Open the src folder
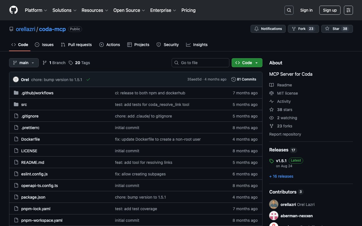 tap(24, 105)
